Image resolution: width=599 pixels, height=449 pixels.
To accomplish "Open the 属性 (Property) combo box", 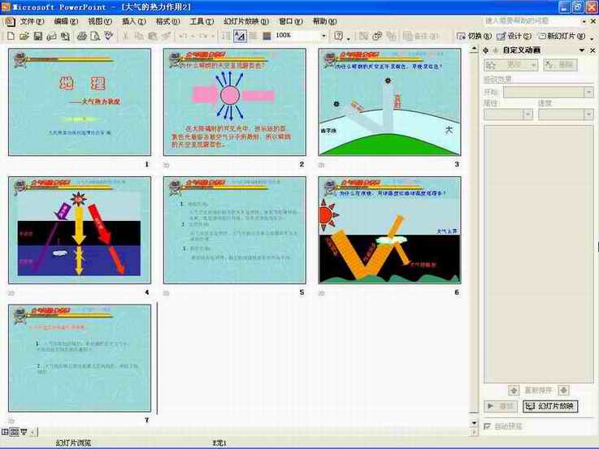I will tap(509, 114).
